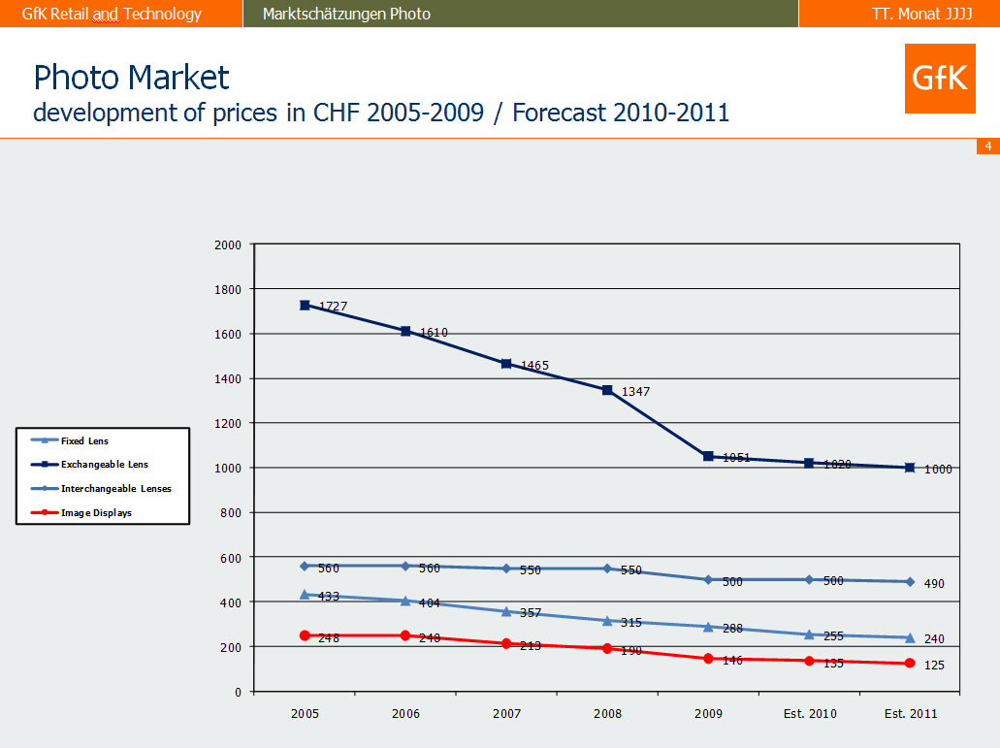Click the 1727 square marker for 2005
The height and width of the screenshot is (748, 1000).
(x=305, y=305)
